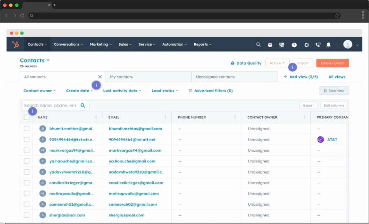Click the Edit columns button
The width and height of the screenshot is (369, 224).
click(334, 105)
